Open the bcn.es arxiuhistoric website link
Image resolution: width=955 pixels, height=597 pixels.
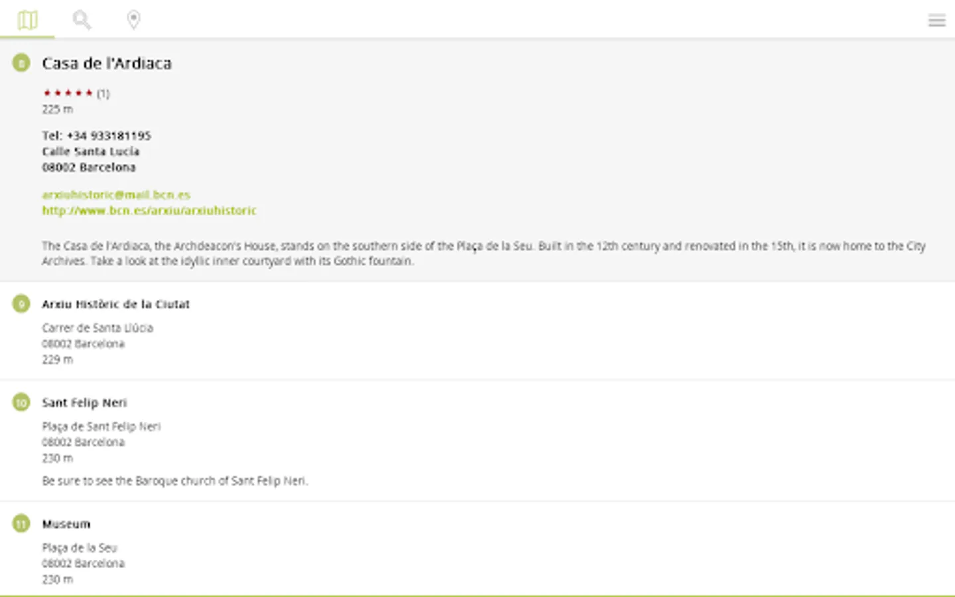point(149,210)
